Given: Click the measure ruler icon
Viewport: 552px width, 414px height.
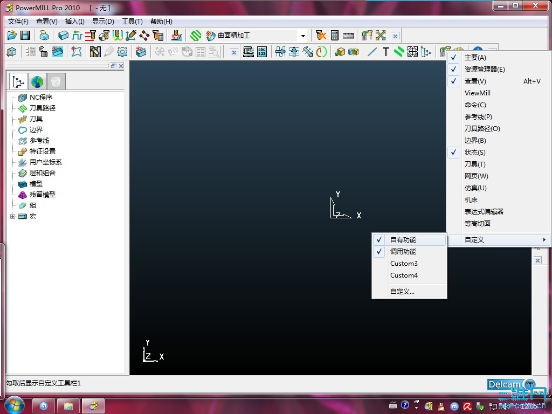Looking at the screenshot, I should click(x=348, y=35).
